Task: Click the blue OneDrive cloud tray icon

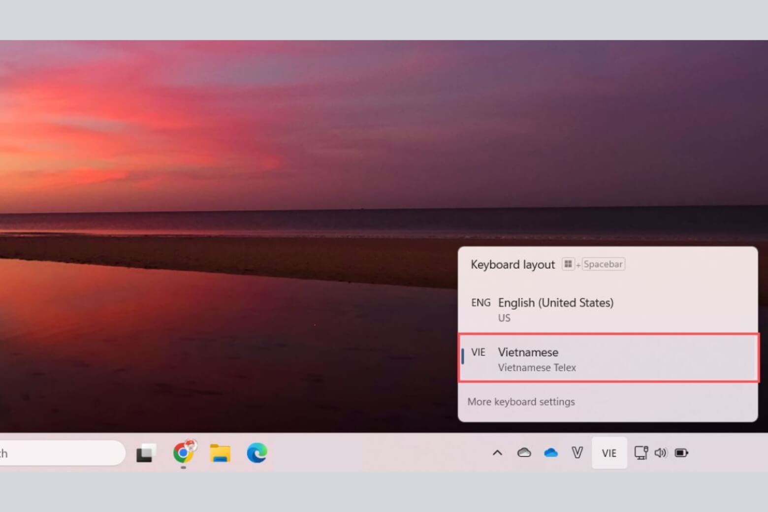Action: click(550, 452)
